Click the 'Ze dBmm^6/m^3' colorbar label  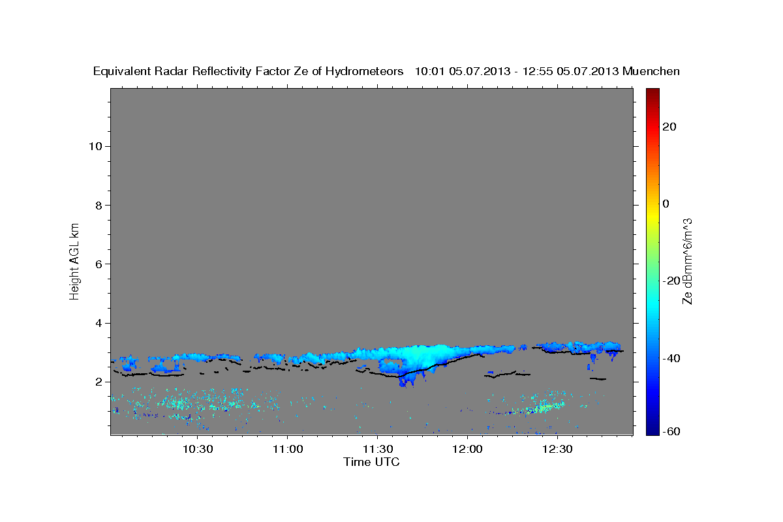[x=687, y=261]
